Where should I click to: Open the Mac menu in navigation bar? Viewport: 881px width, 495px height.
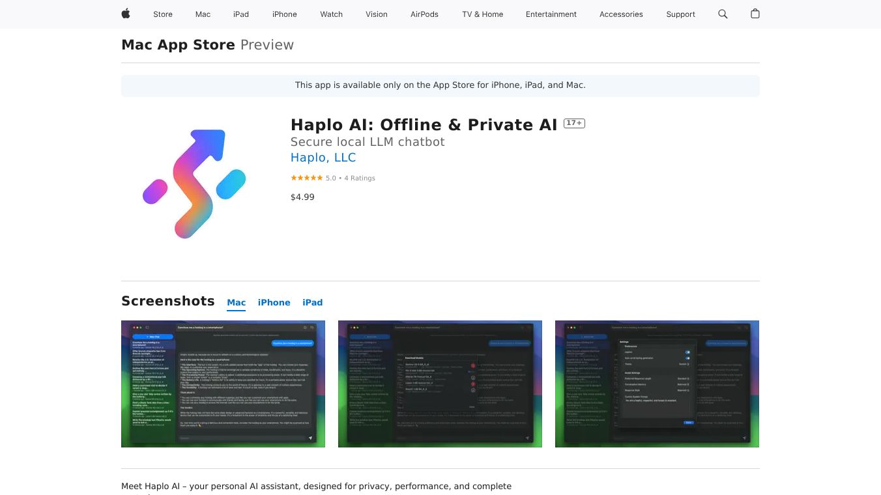[x=203, y=14]
